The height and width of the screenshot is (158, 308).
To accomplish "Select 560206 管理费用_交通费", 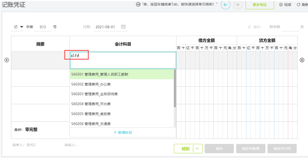I will pyautogui.click(x=122, y=124).
